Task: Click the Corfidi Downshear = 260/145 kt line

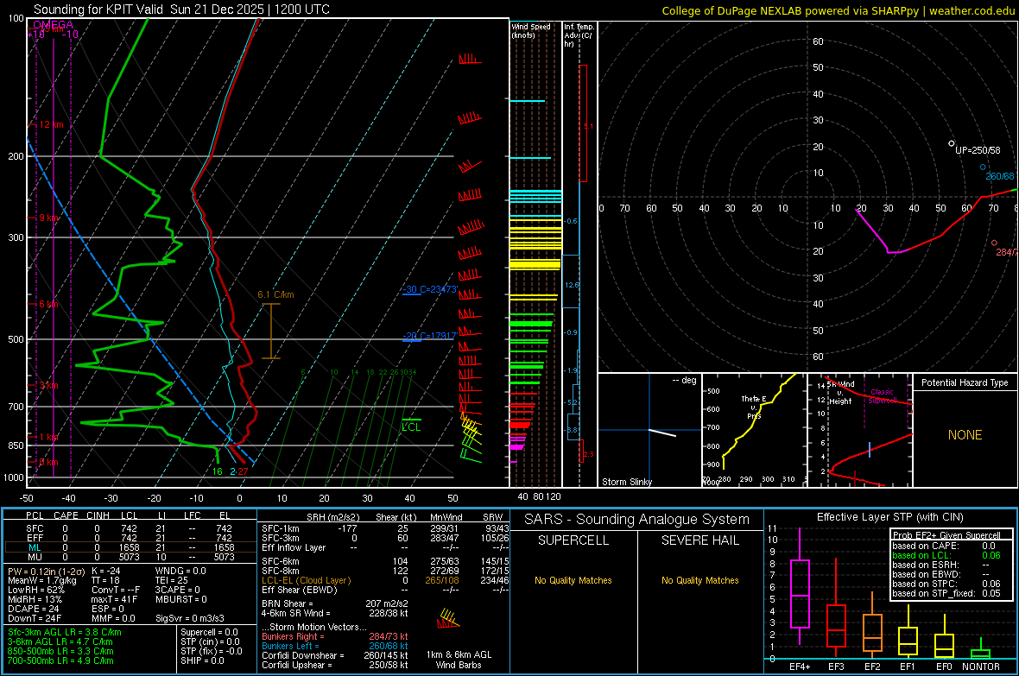Action: click(x=335, y=655)
